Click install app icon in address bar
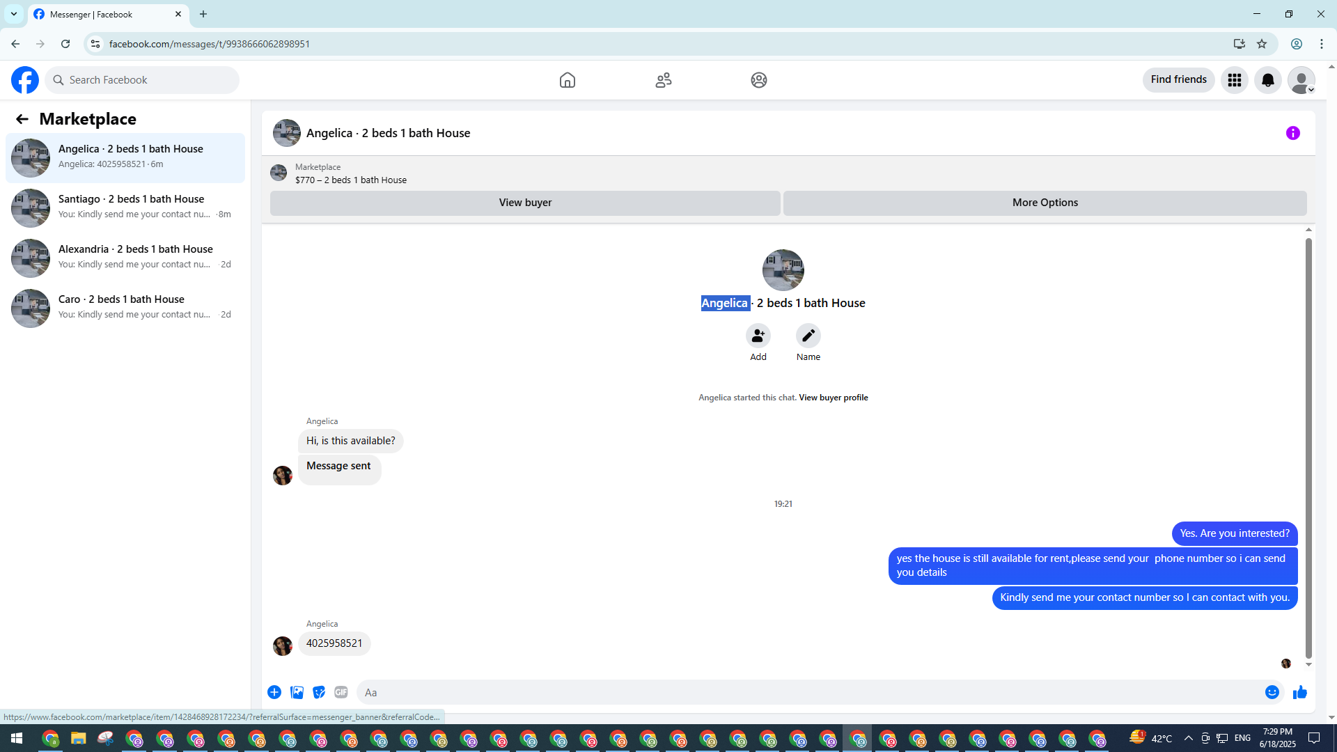This screenshot has height=752, width=1337. pos(1240,44)
